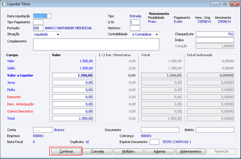The height and width of the screenshot is (159, 241).
Task: Click the Espécie Documento code box
Action: (155, 142)
